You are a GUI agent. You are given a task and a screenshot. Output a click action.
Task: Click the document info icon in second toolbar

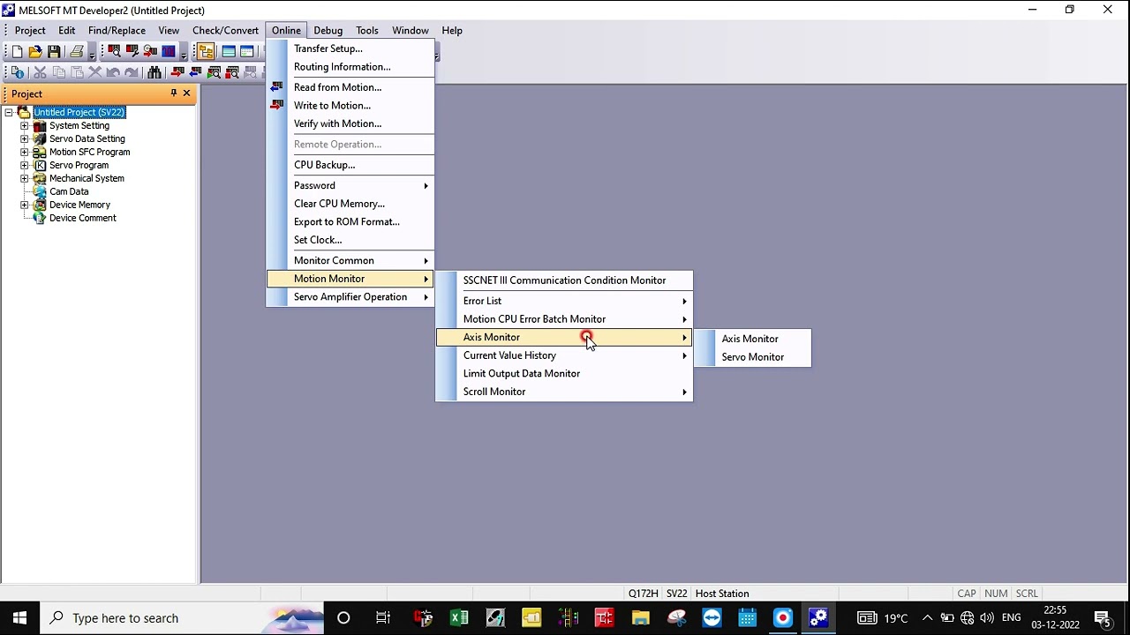[17, 72]
